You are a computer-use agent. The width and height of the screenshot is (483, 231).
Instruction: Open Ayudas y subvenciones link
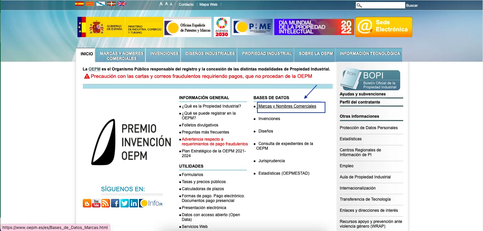[x=363, y=94]
